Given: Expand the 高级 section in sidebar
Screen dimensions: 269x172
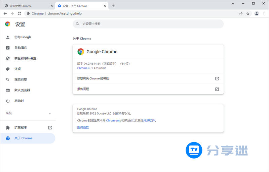Looking at the screenshot, I should pyautogui.click(x=50, y=113).
